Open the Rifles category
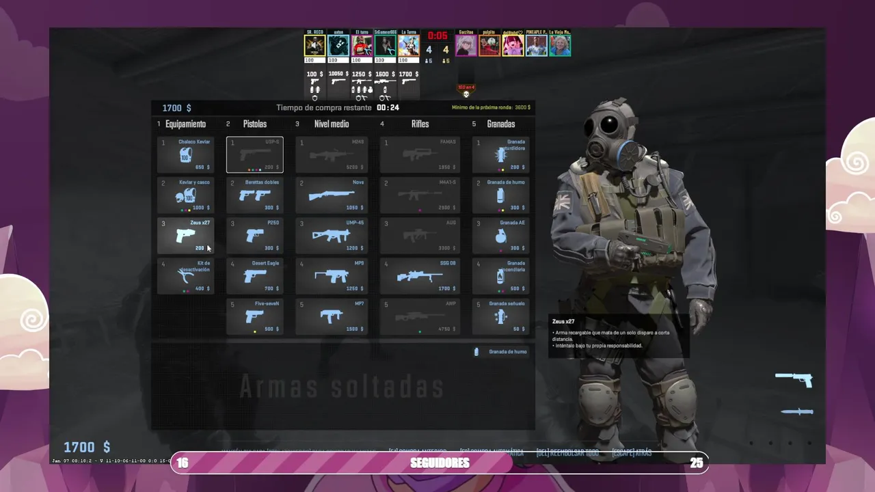Viewport: 875px width, 492px height. 420,124
